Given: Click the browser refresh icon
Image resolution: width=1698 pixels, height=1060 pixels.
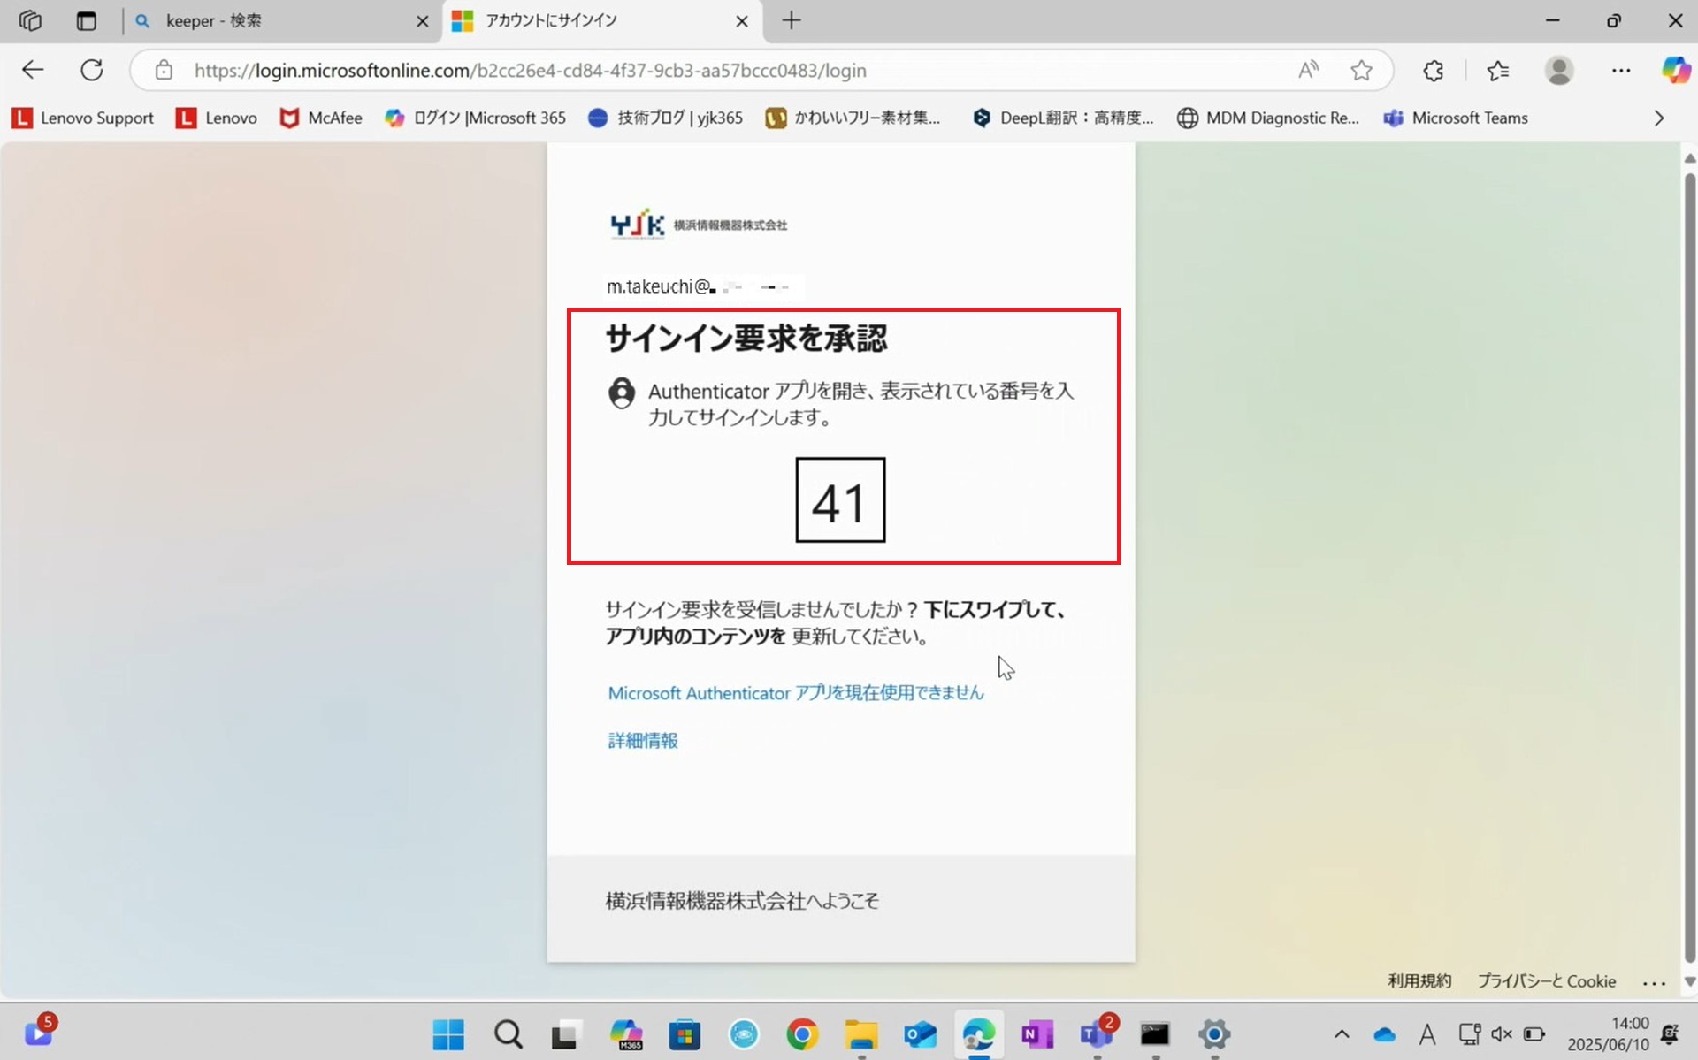Looking at the screenshot, I should [x=92, y=70].
